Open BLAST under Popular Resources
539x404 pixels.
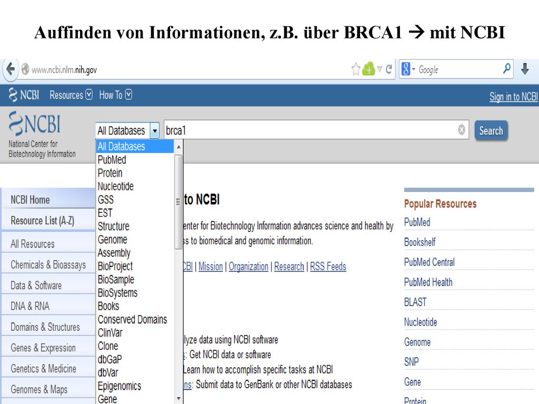tap(415, 302)
